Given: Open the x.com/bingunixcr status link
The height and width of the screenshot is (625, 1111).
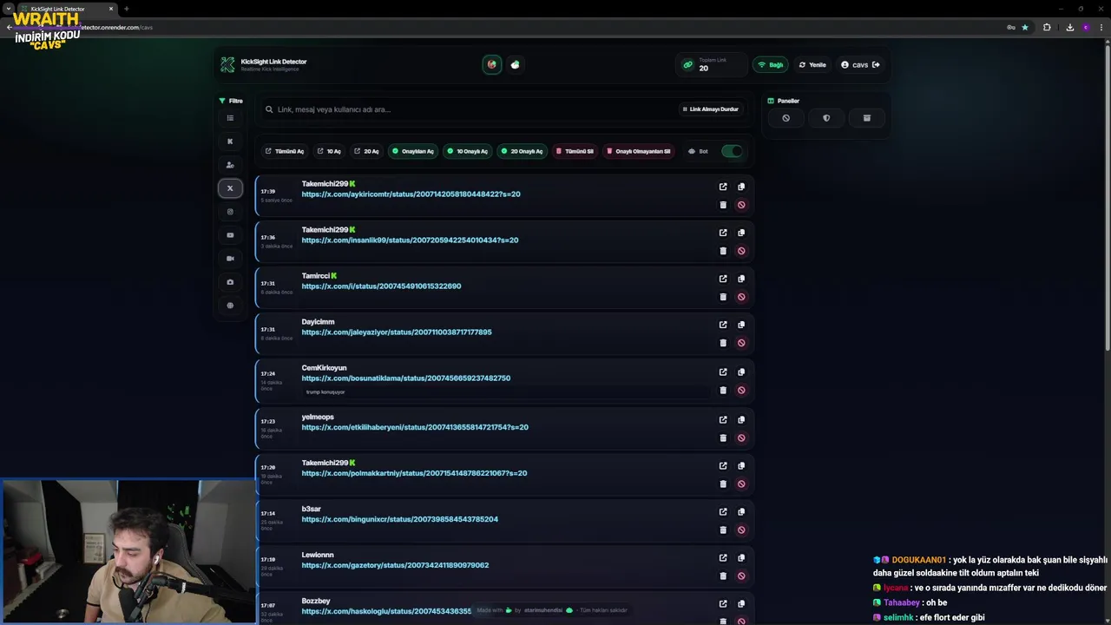Looking at the screenshot, I should point(399,519).
